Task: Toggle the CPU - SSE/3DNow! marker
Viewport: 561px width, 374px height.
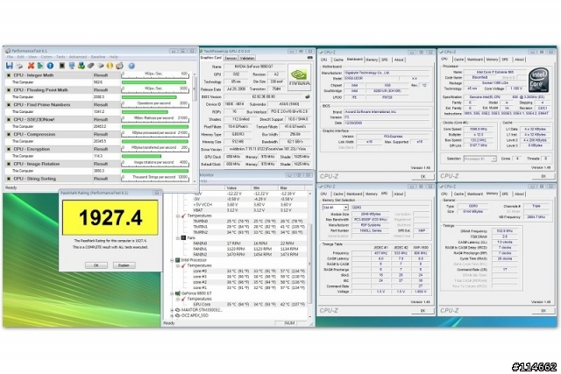Action: click(9, 119)
